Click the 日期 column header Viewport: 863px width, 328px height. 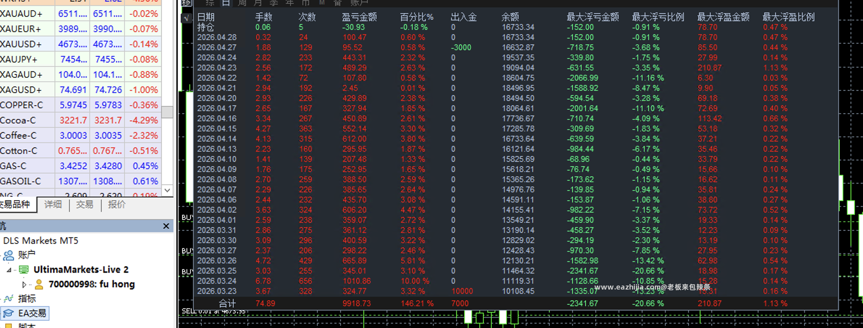pos(206,17)
